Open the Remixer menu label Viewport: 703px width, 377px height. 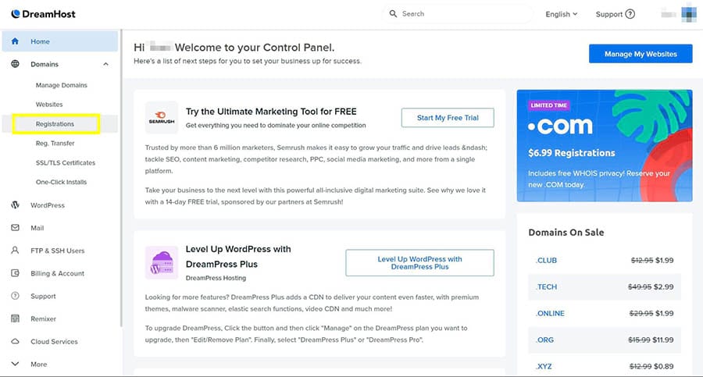44,318
